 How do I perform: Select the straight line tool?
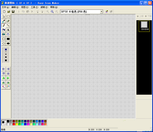tap(8, 26)
